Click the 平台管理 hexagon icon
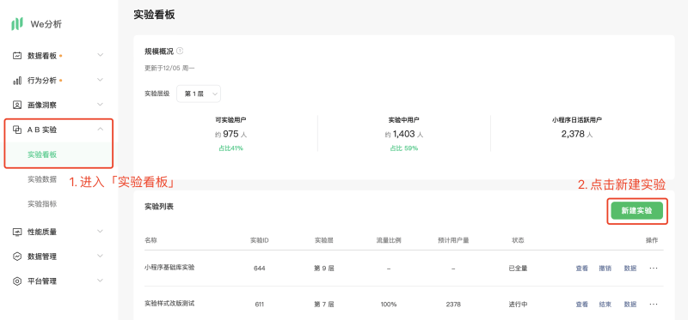Viewport: 688px width, 320px height. (17, 281)
